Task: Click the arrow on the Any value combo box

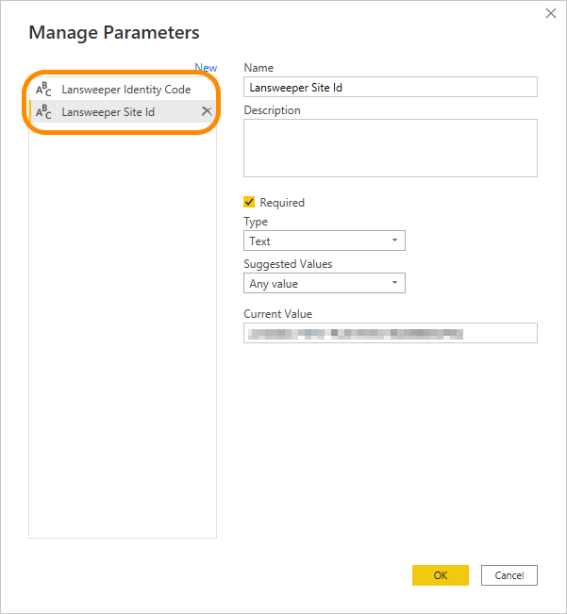Action: pos(394,283)
